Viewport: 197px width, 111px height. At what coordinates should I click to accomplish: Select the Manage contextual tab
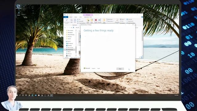(88, 15)
